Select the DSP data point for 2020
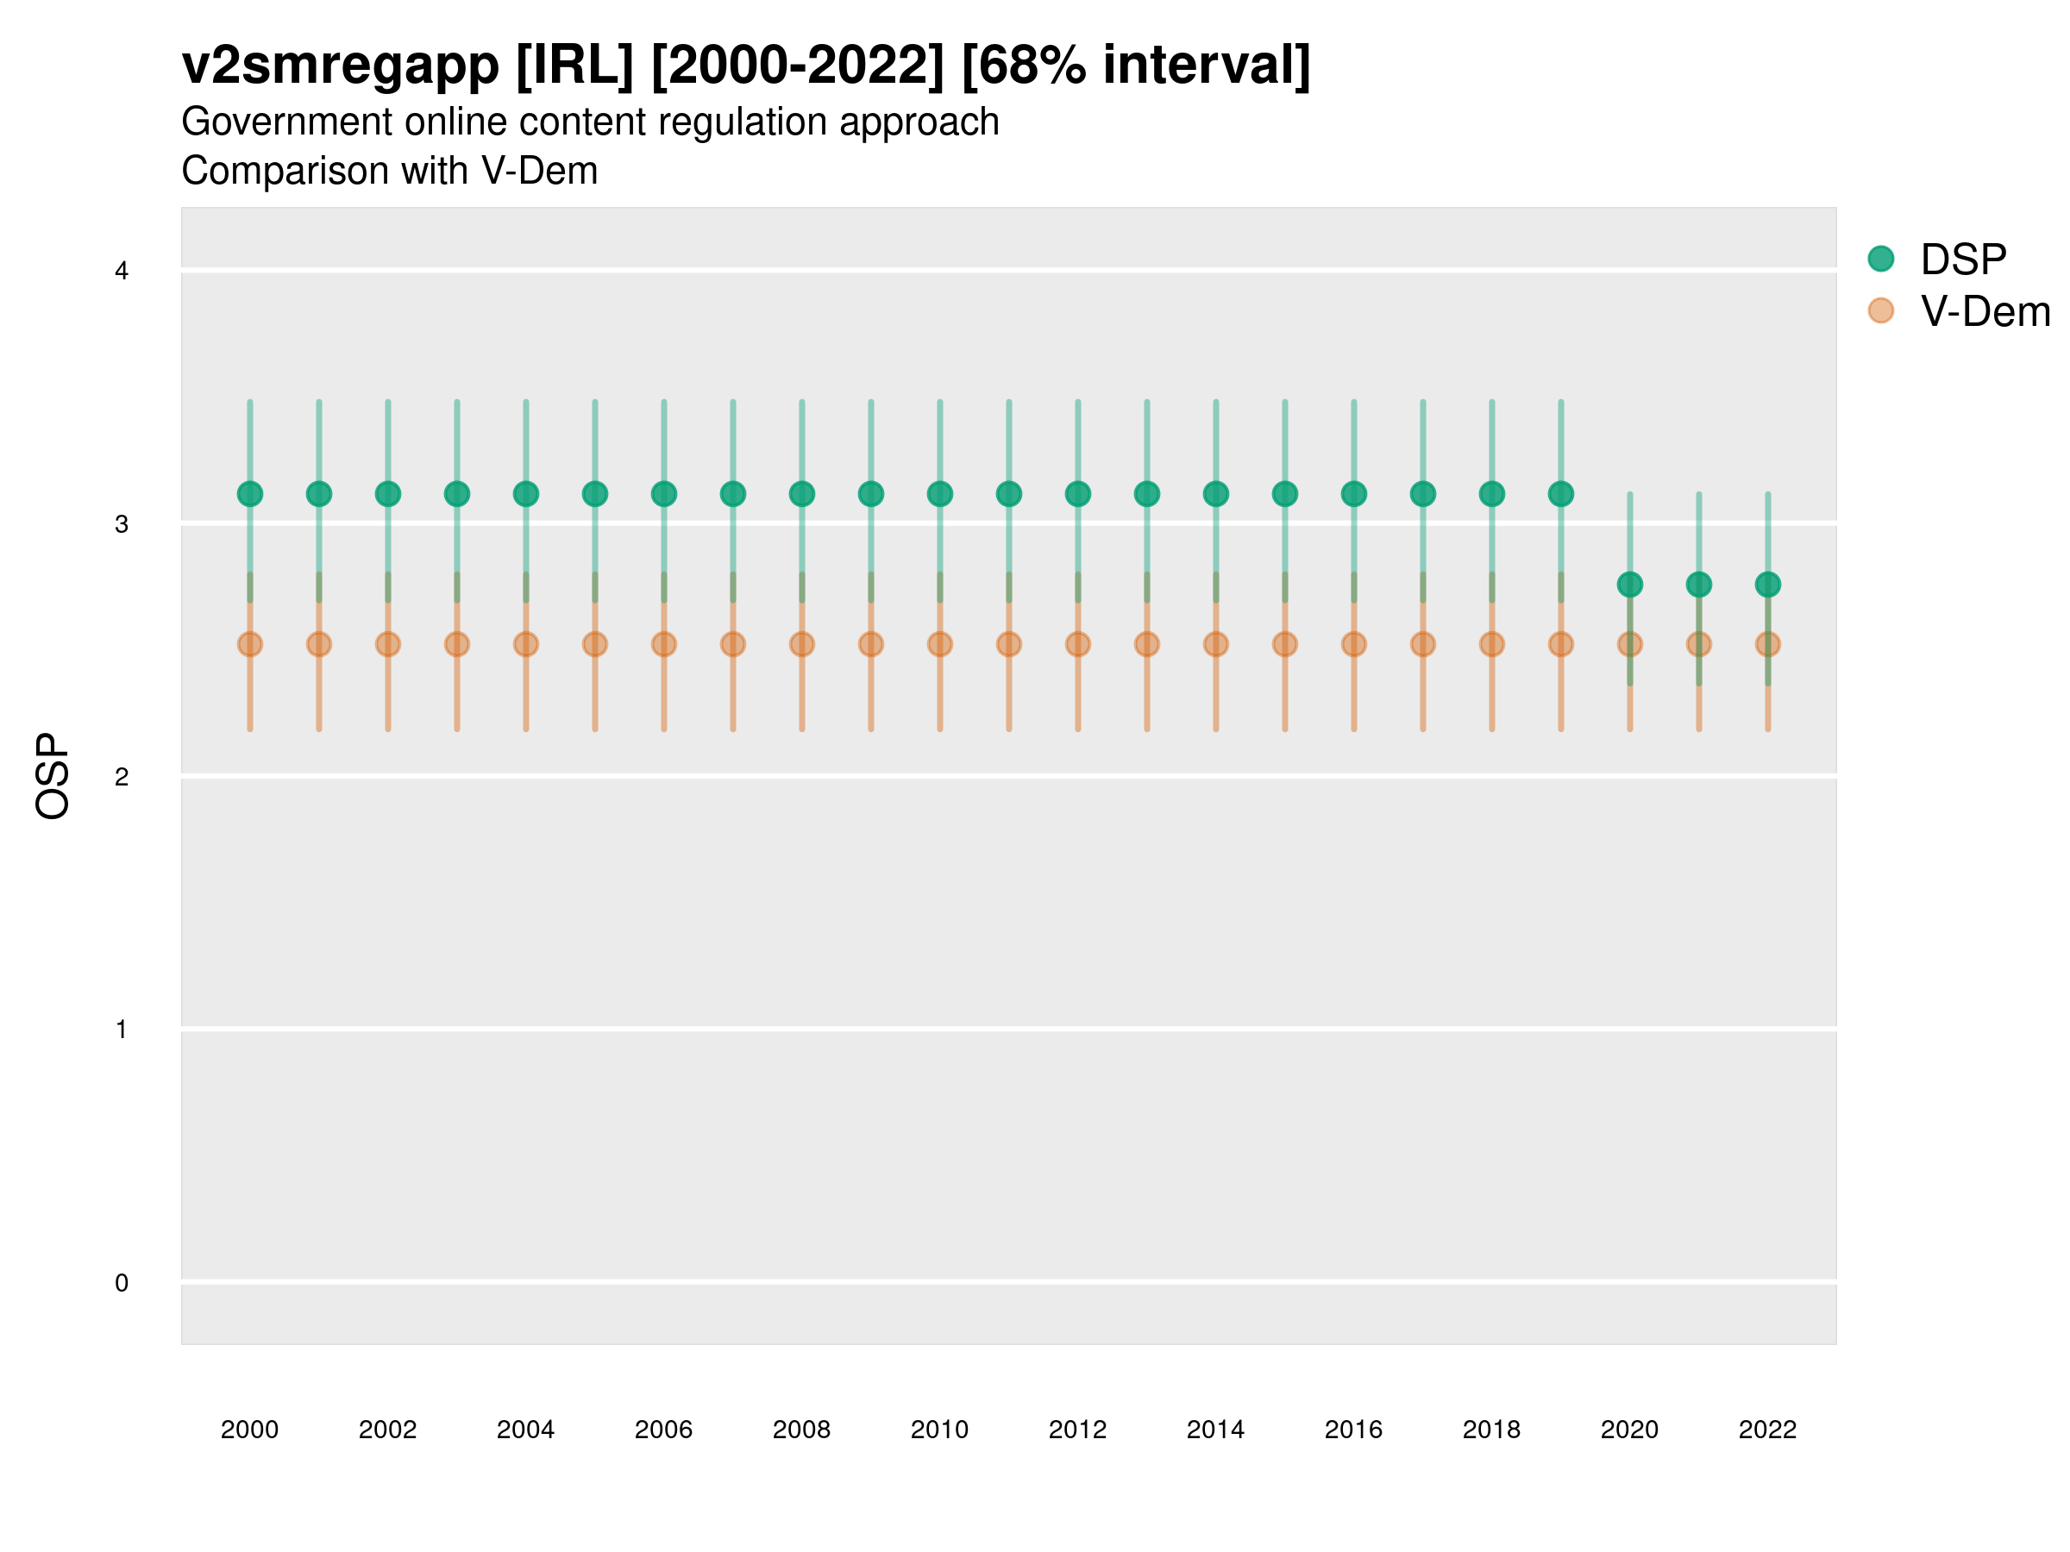 point(1629,585)
